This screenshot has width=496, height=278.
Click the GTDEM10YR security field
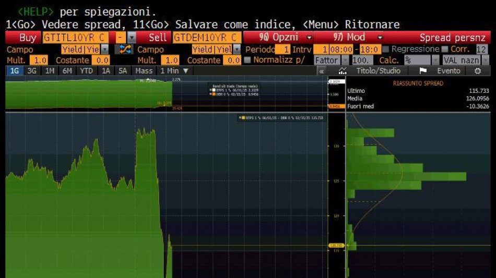pos(207,38)
